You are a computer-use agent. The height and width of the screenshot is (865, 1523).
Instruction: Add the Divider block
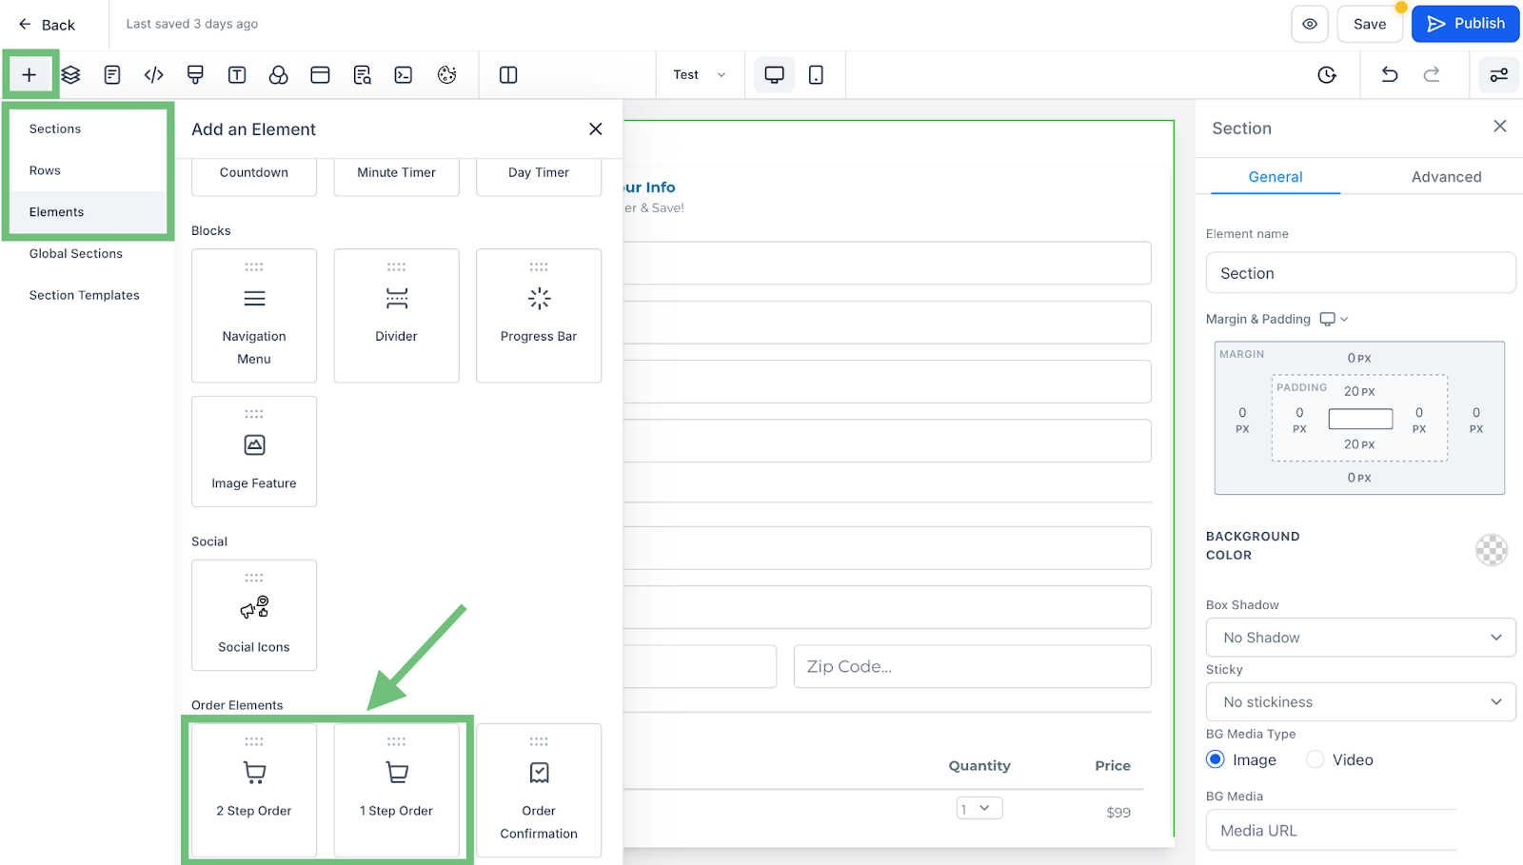(396, 316)
